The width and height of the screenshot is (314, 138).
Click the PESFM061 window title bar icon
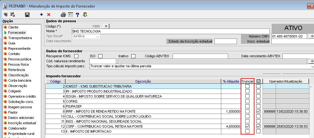point(5,6)
